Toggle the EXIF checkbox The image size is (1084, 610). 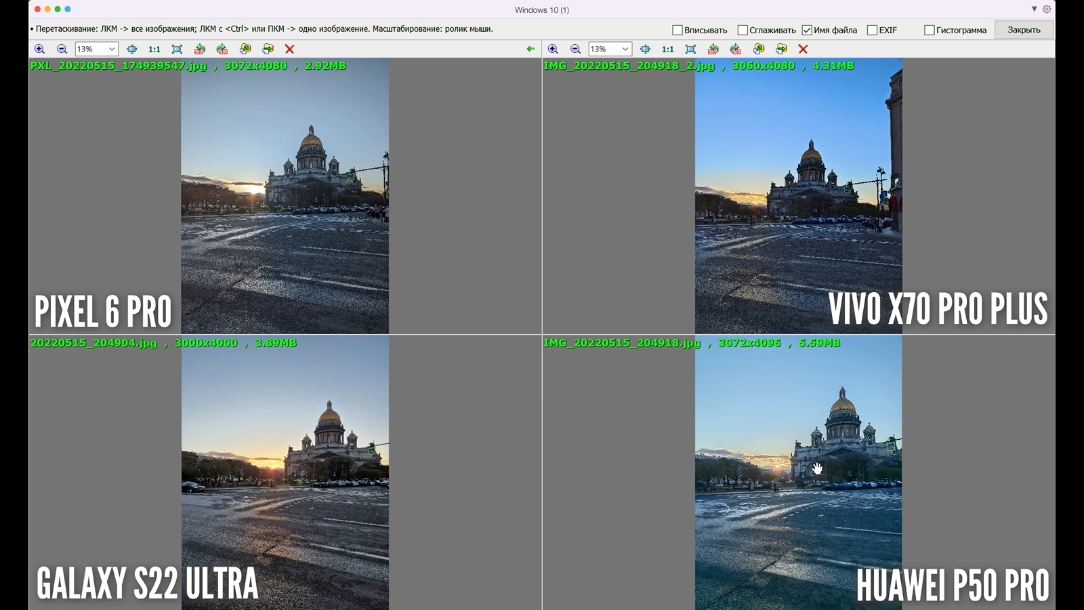tap(873, 30)
